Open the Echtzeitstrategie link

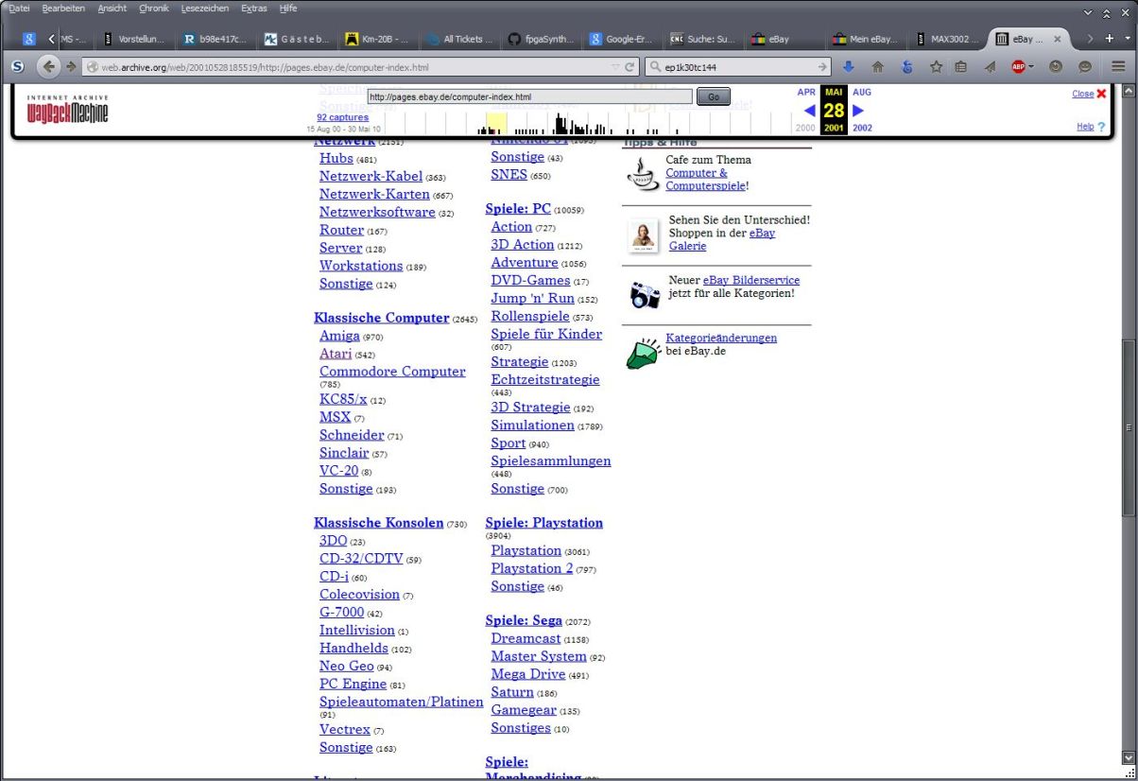tap(545, 379)
